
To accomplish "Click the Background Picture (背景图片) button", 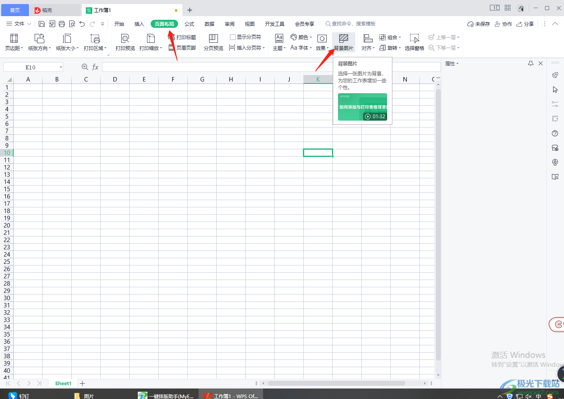I will (x=344, y=42).
